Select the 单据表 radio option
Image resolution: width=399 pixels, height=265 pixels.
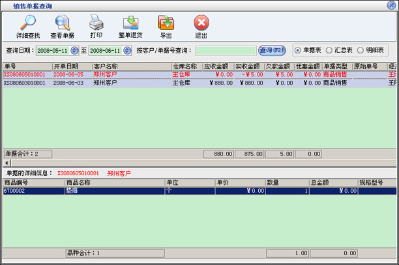click(x=299, y=50)
